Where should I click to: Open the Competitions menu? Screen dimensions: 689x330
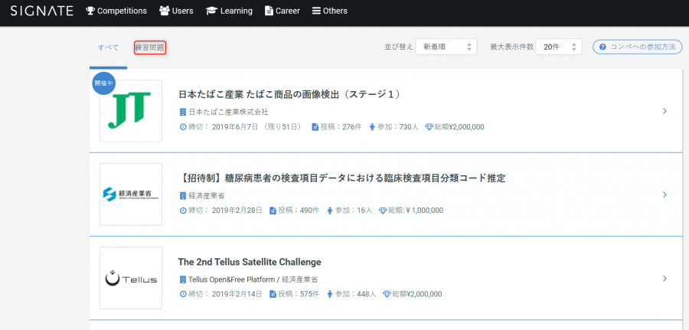tap(116, 11)
